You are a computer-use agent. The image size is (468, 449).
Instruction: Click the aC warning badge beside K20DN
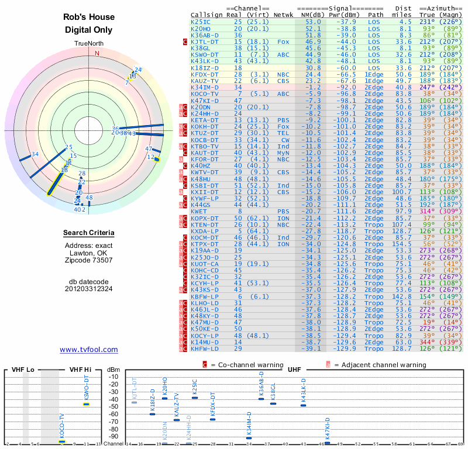pyautogui.click(x=183, y=107)
